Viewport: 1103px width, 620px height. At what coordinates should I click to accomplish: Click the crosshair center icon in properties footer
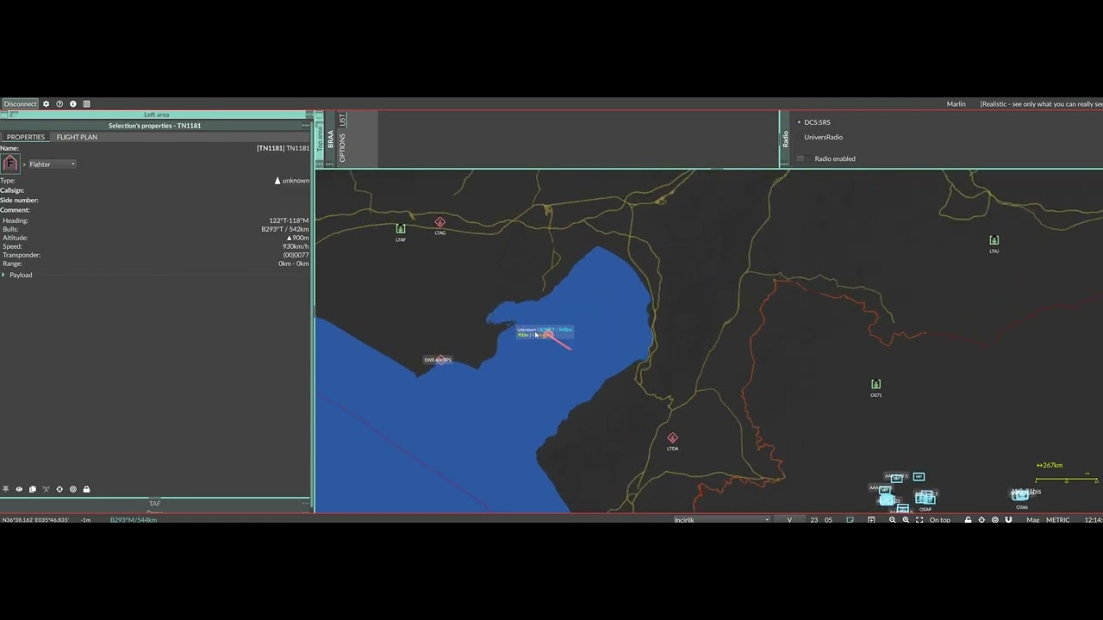[59, 489]
